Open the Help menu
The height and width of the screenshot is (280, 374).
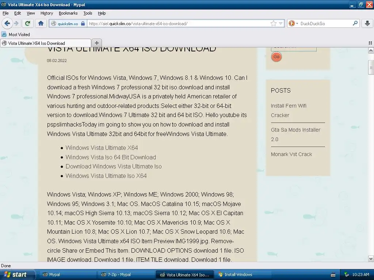[x=102, y=13]
